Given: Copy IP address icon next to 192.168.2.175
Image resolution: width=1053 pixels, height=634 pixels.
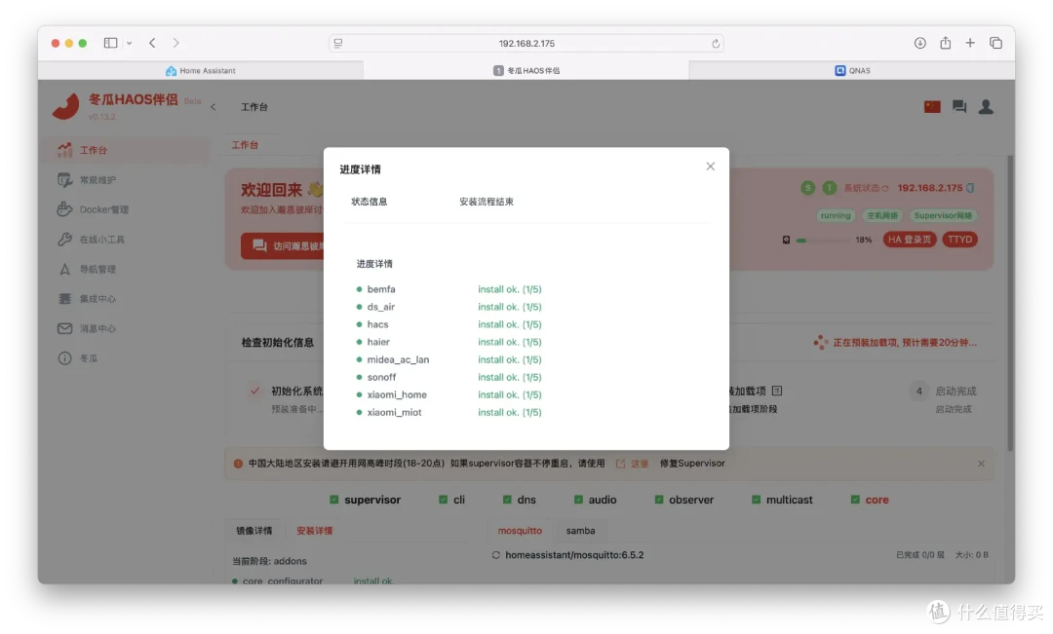Looking at the screenshot, I should point(970,188).
